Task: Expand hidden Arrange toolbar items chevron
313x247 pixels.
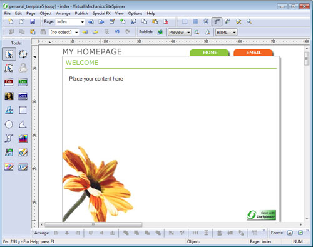Action: pyautogui.click(x=264, y=231)
